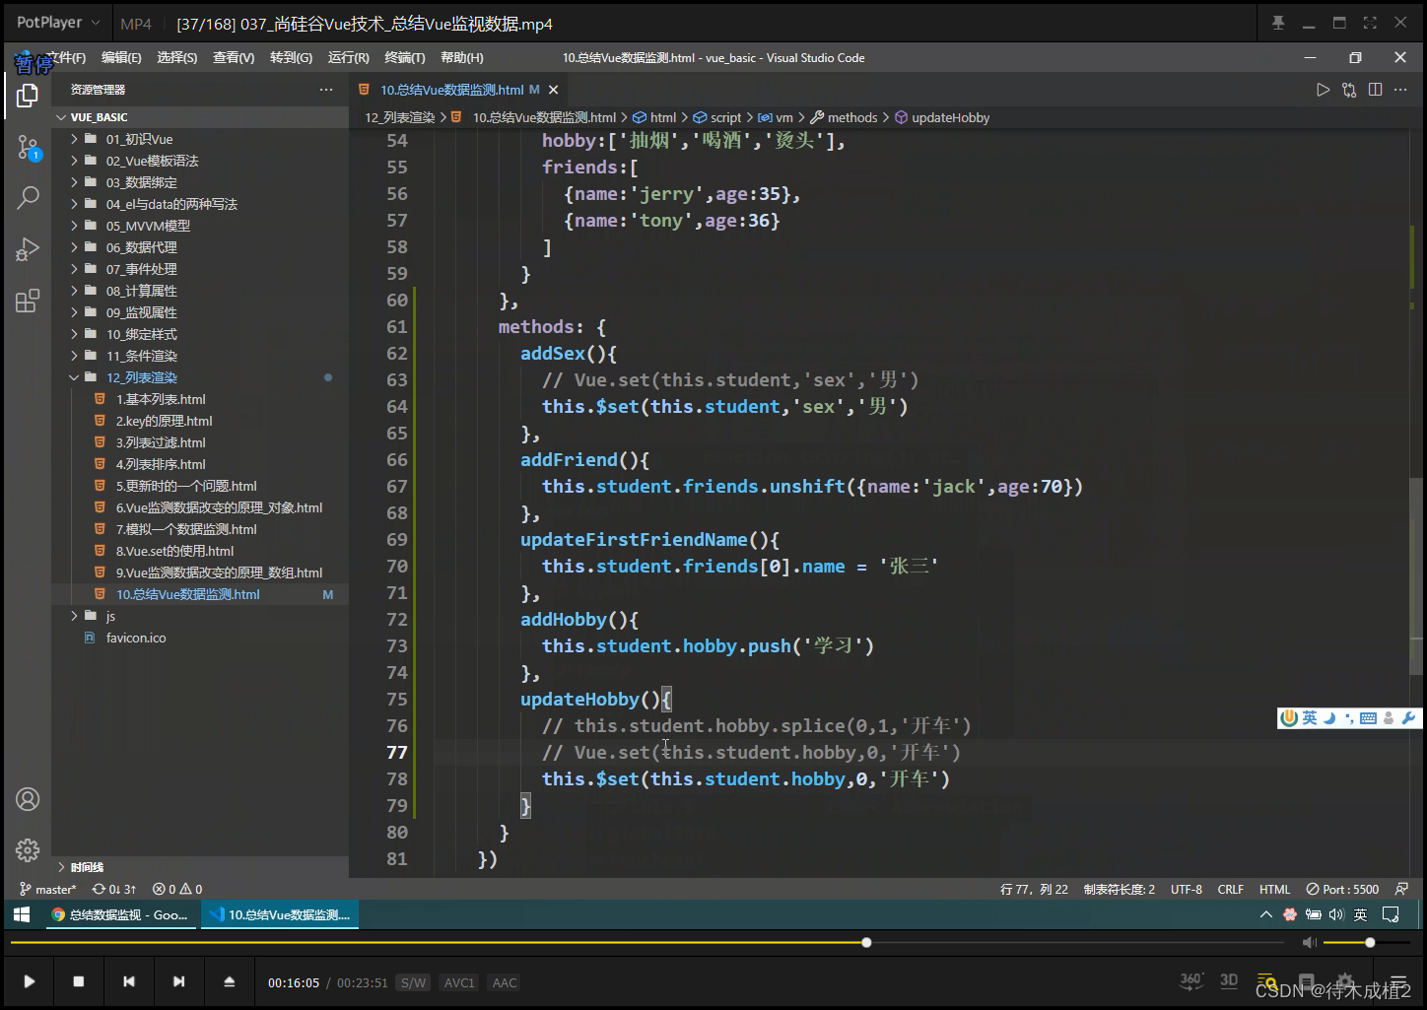This screenshot has width=1427, height=1010.
Task: Open errors and warnings count in status bar
Action: (177, 889)
